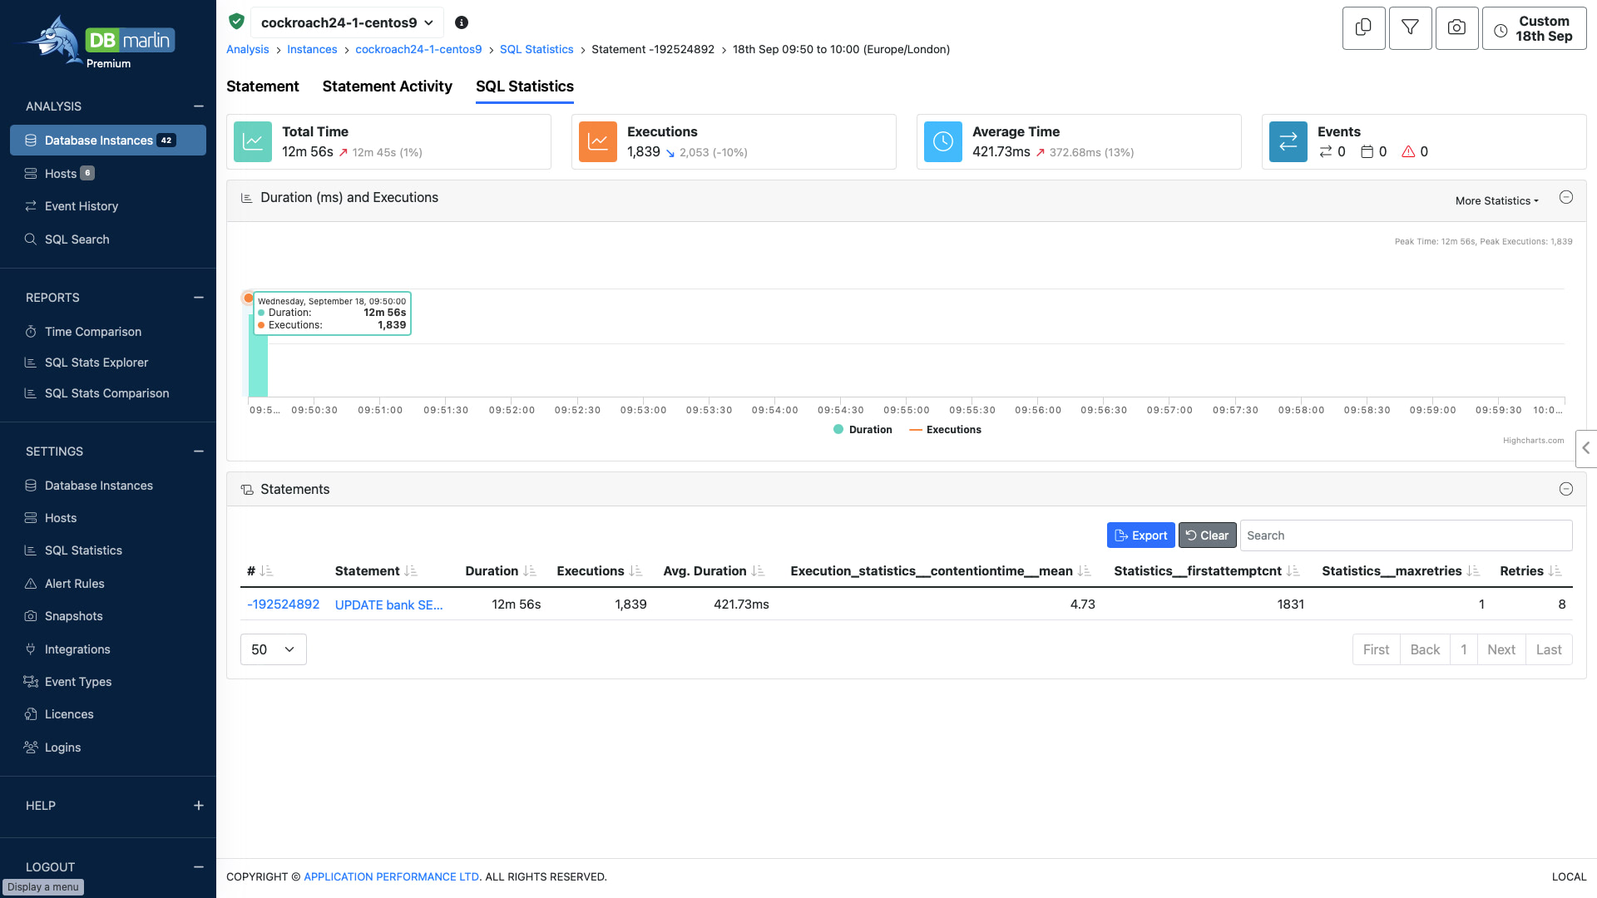The width and height of the screenshot is (1597, 898).
Task: Open the page size 50 dropdown
Action: click(x=274, y=649)
